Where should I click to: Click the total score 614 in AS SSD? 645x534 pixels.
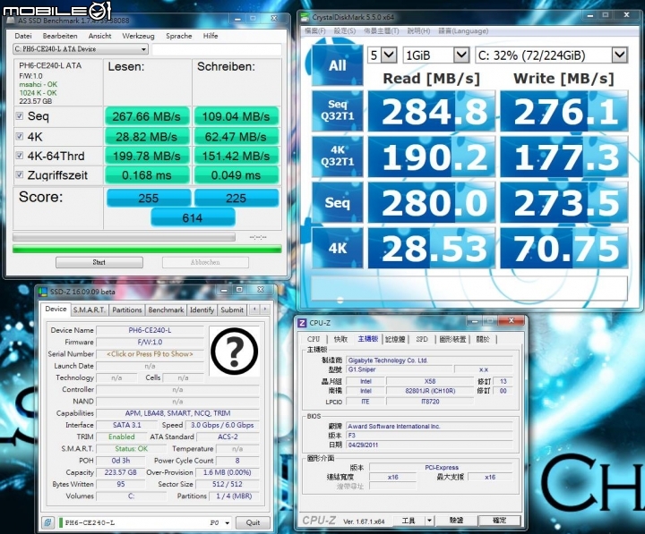click(x=193, y=217)
